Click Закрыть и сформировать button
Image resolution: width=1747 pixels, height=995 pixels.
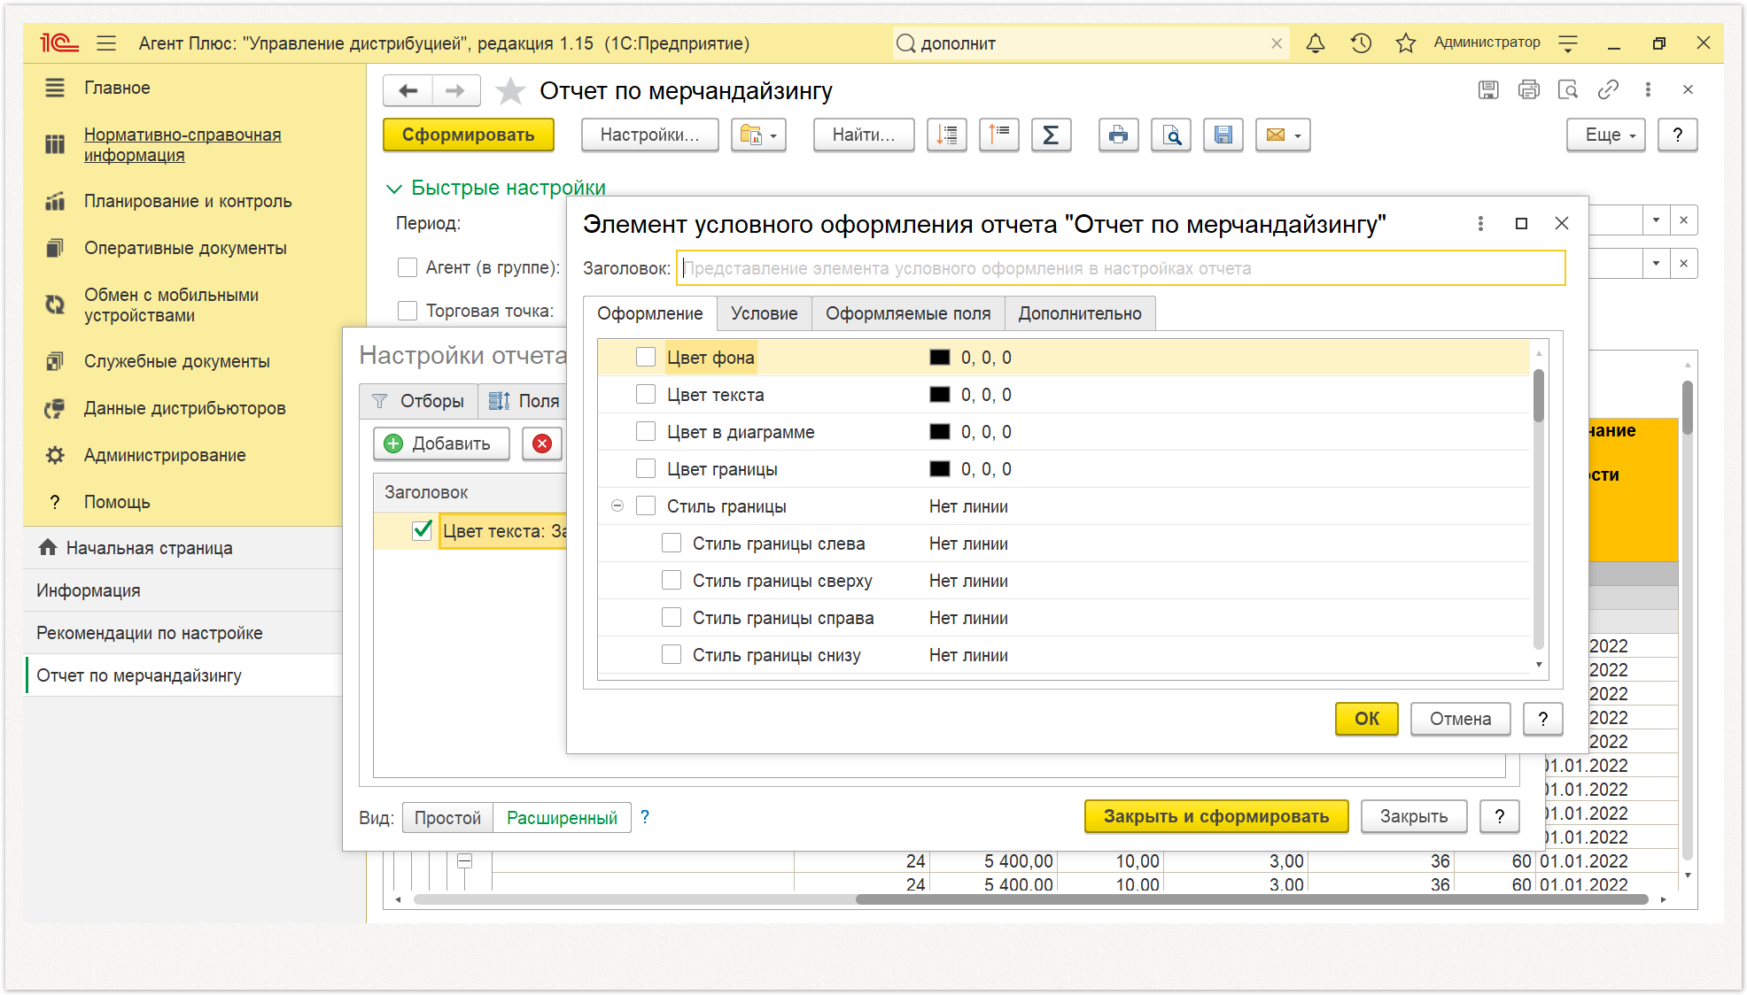click(1216, 816)
